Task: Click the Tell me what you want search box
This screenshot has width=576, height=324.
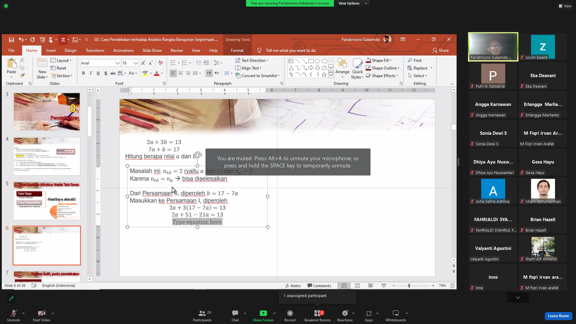Action: click(291, 50)
